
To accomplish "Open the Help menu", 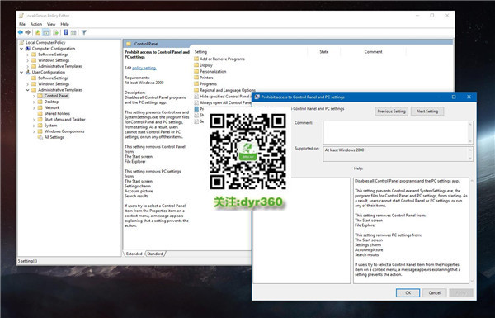I will pyautogui.click(x=64, y=24).
